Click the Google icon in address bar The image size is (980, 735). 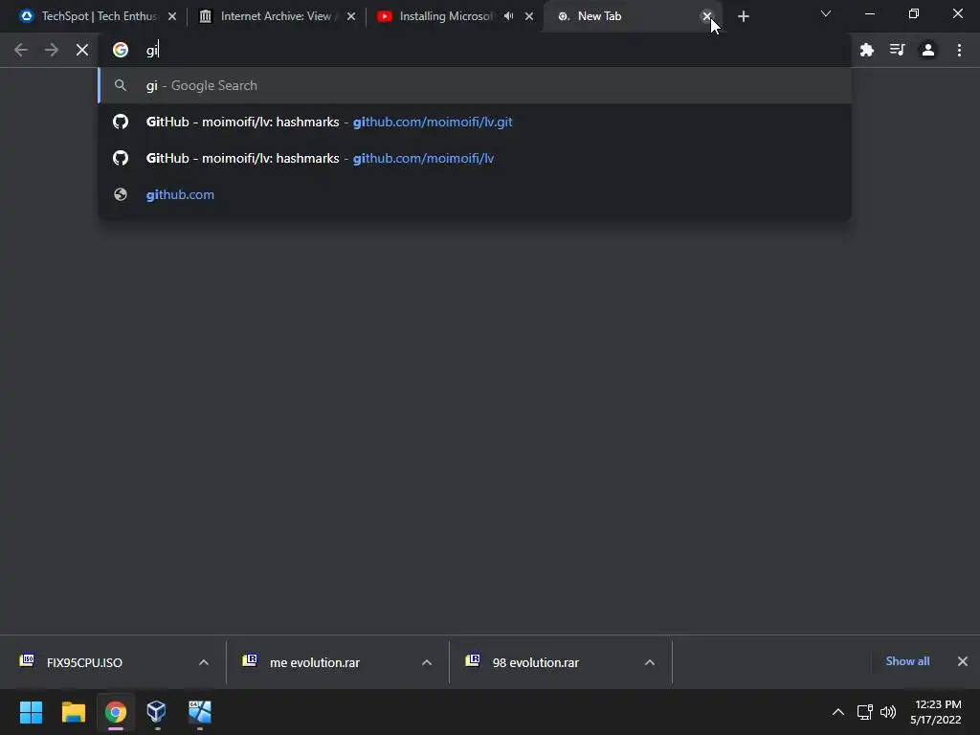(121, 50)
